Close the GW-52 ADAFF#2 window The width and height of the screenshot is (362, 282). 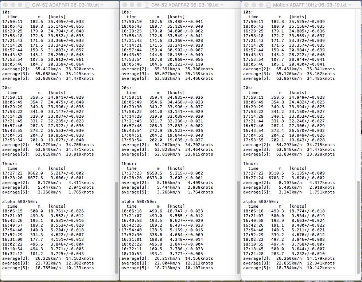(x=124, y=5)
